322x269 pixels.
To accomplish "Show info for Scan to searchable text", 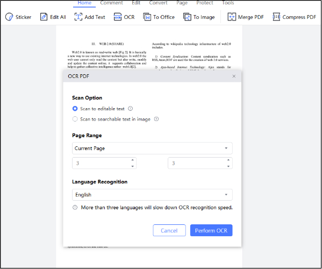I will 156,119.
